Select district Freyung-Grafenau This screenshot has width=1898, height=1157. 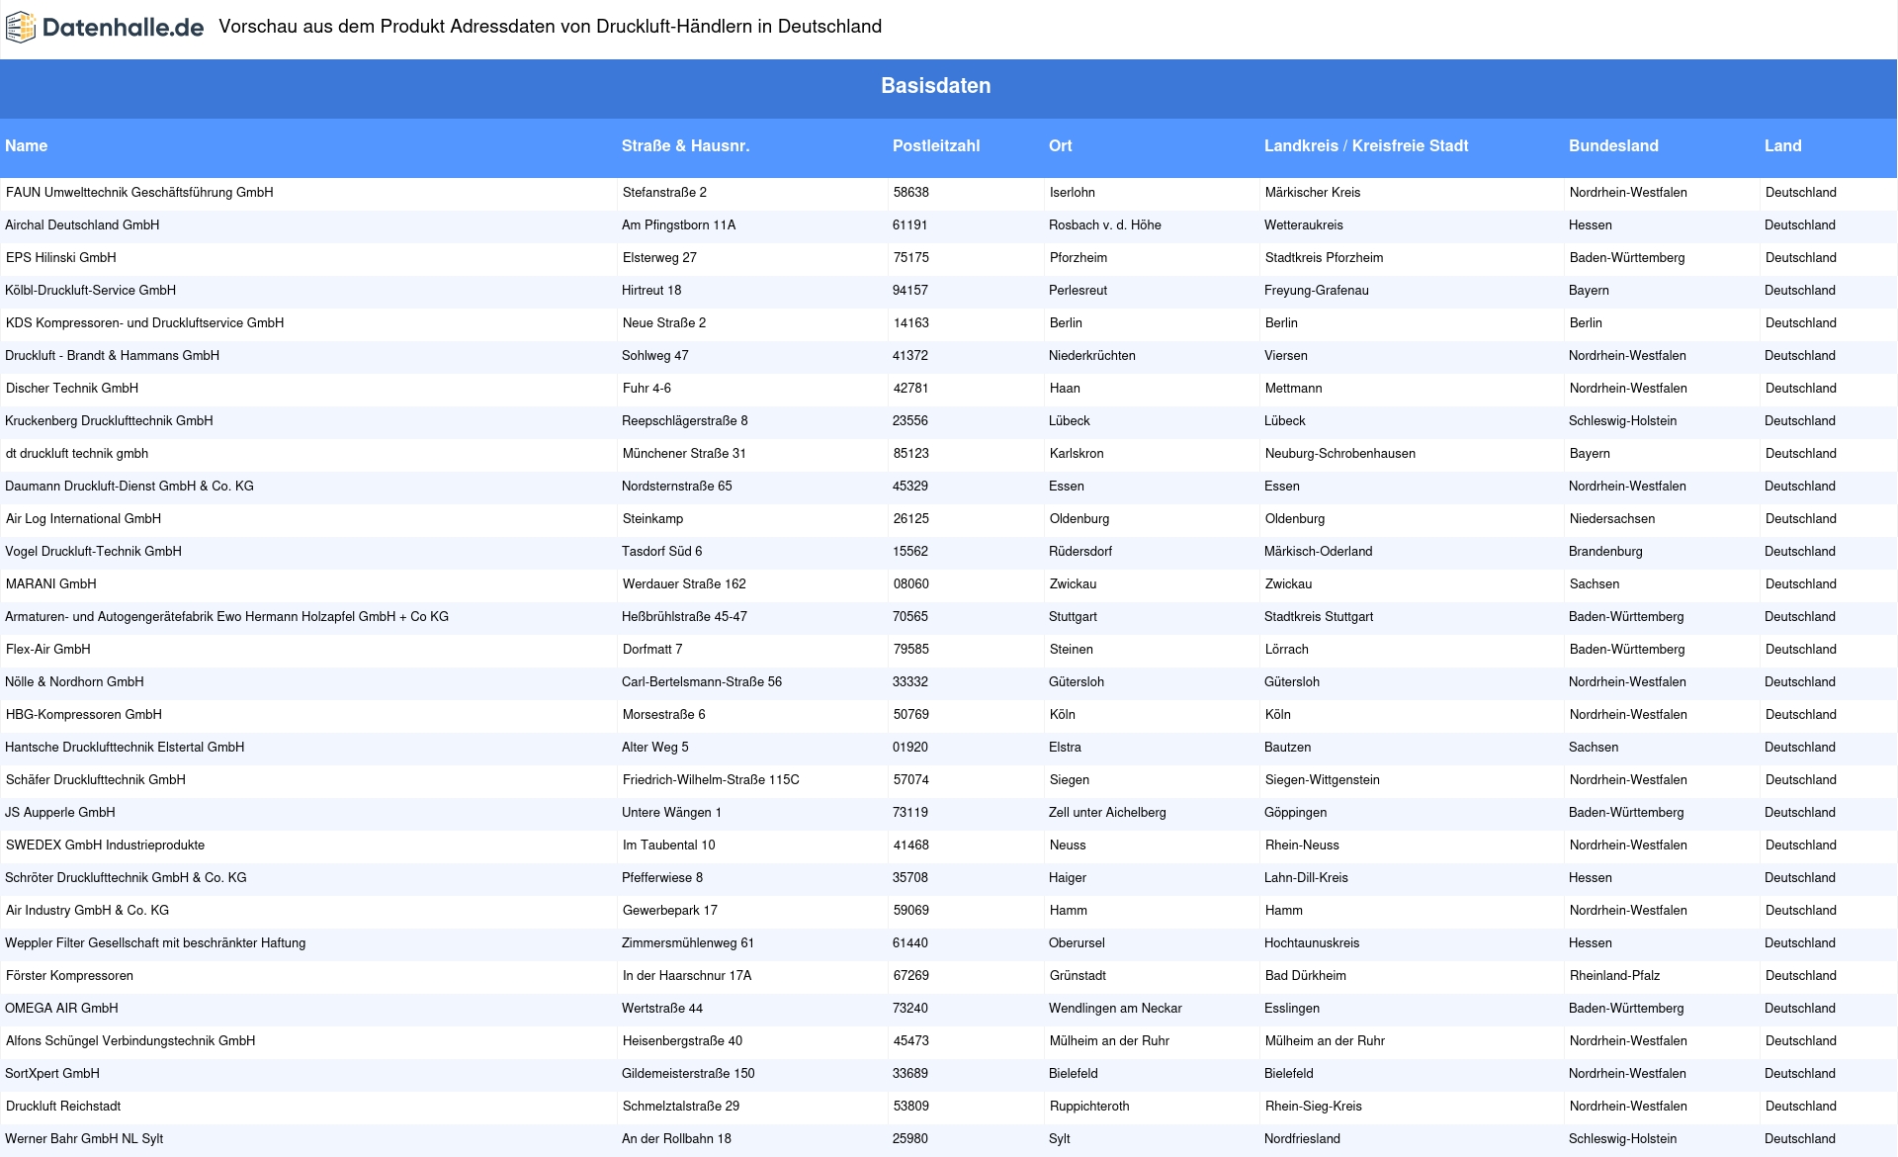(x=1317, y=291)
